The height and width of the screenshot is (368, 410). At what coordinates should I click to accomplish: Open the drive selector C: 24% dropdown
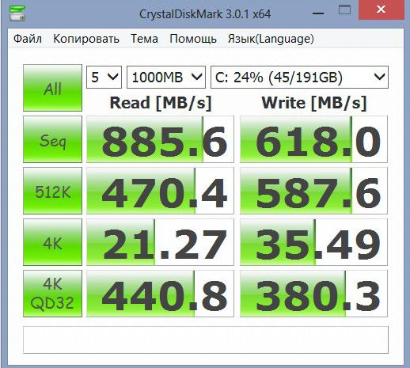299,77
